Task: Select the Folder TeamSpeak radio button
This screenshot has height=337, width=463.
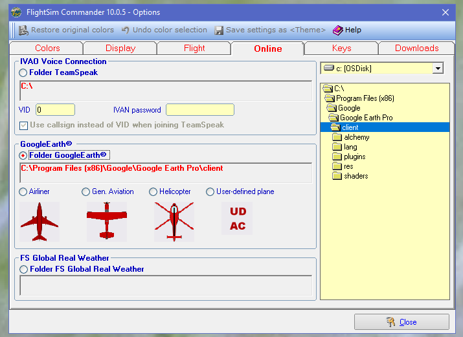Action: pos(23,73)
